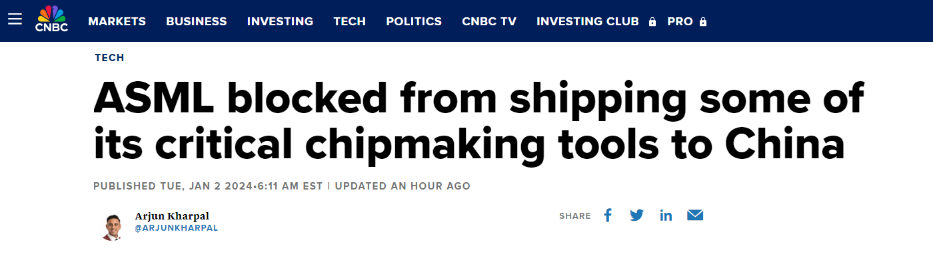Visit the @ARJUNKHARPAL Twitter handle link
Image resolution: width=933 pixels, height=266 pixels.
[x=177, y=228]
